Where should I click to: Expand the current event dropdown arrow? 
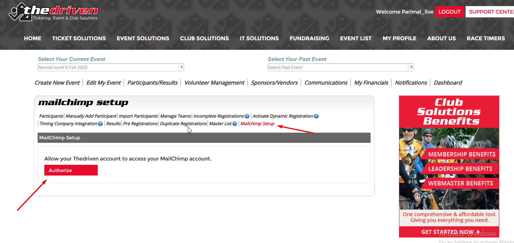(181, 67)
